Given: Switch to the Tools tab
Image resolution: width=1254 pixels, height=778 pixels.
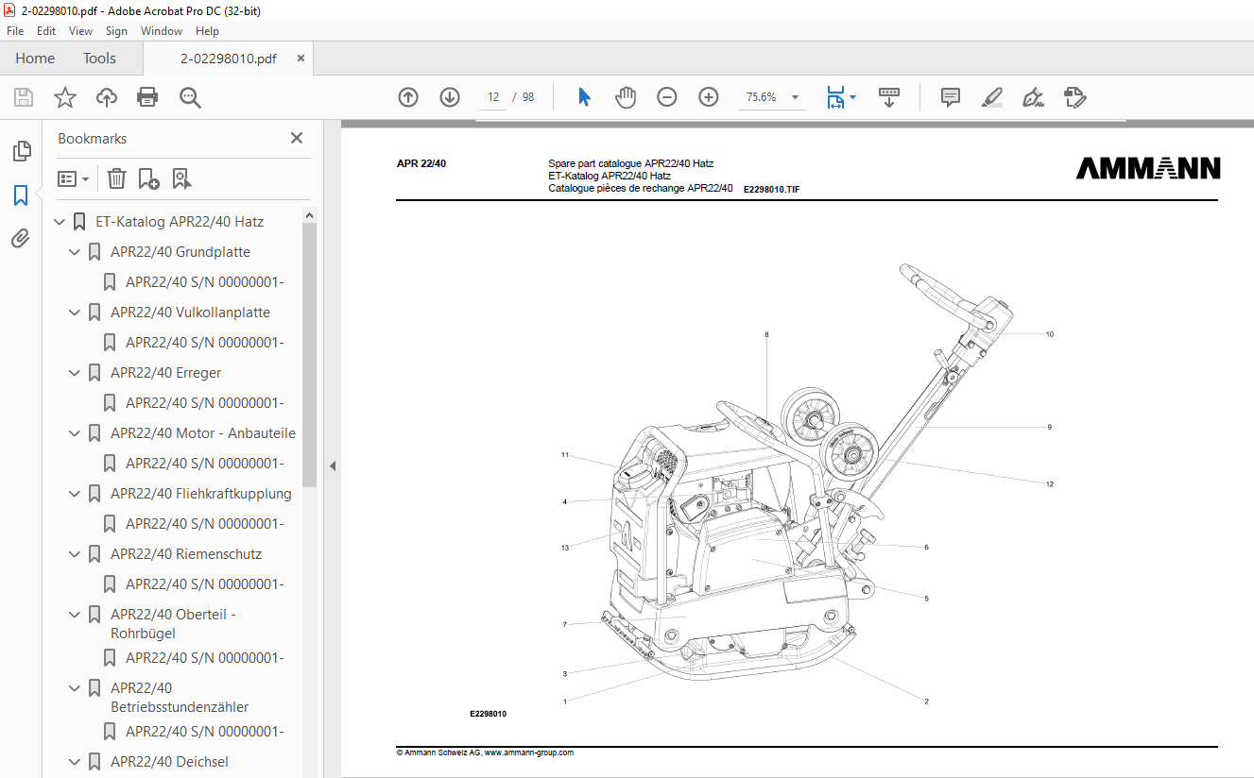Looking at the screenshot, I should pyautogui.click(x=99, y=59).
